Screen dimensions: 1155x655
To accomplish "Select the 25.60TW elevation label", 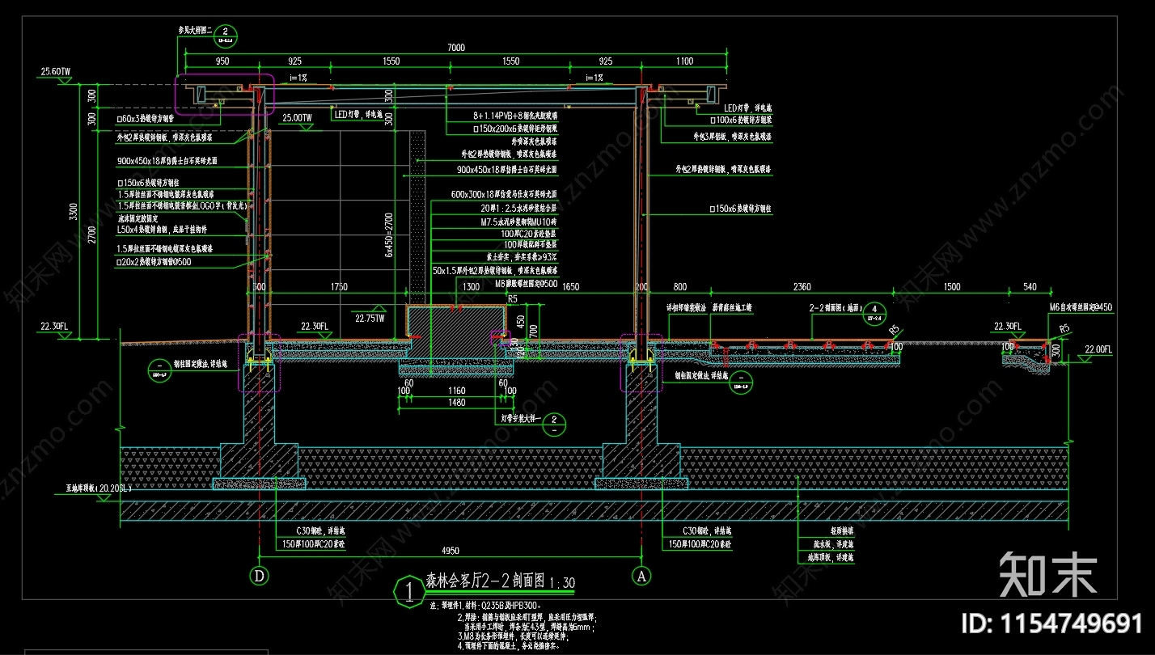I will click(x=55, y=72).
